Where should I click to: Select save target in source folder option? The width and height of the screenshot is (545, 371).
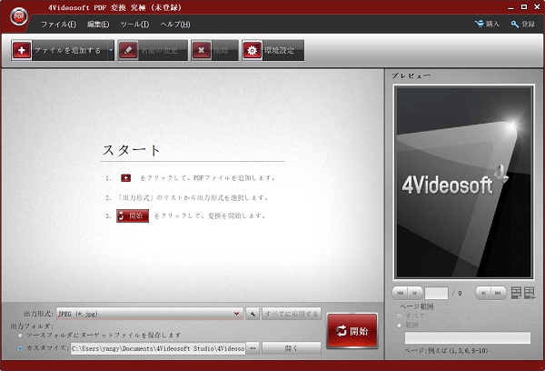[x=20, y=336]
